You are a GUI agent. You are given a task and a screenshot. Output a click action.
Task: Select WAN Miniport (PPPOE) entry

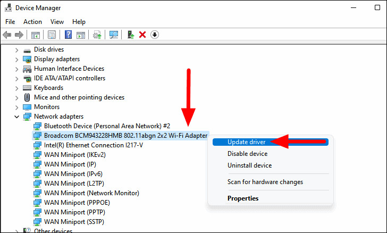tap(77, 203)
